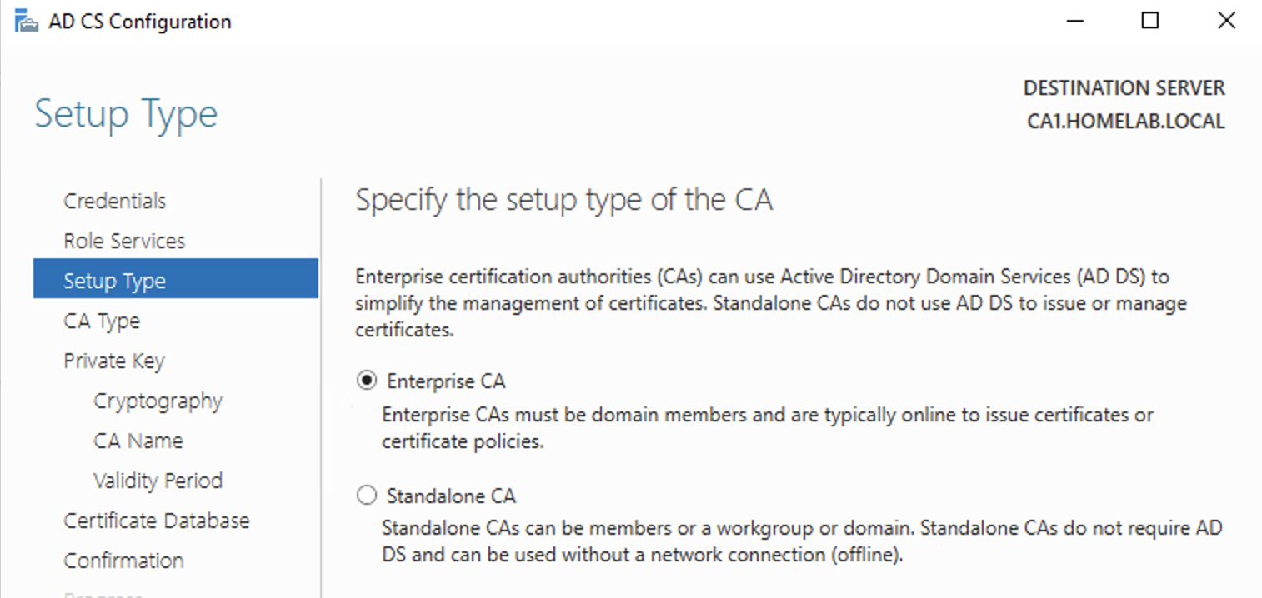Close the AD CS Configuration window
Image resolution: width=1262 pixels, height=598 pixels.
[1226, 21]
